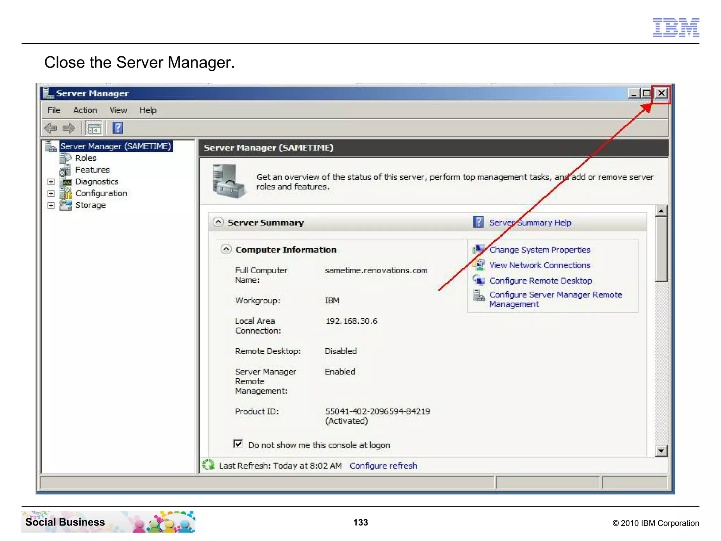721x541 pixels.
Task: Open the View menu
Action: [118, 110]
